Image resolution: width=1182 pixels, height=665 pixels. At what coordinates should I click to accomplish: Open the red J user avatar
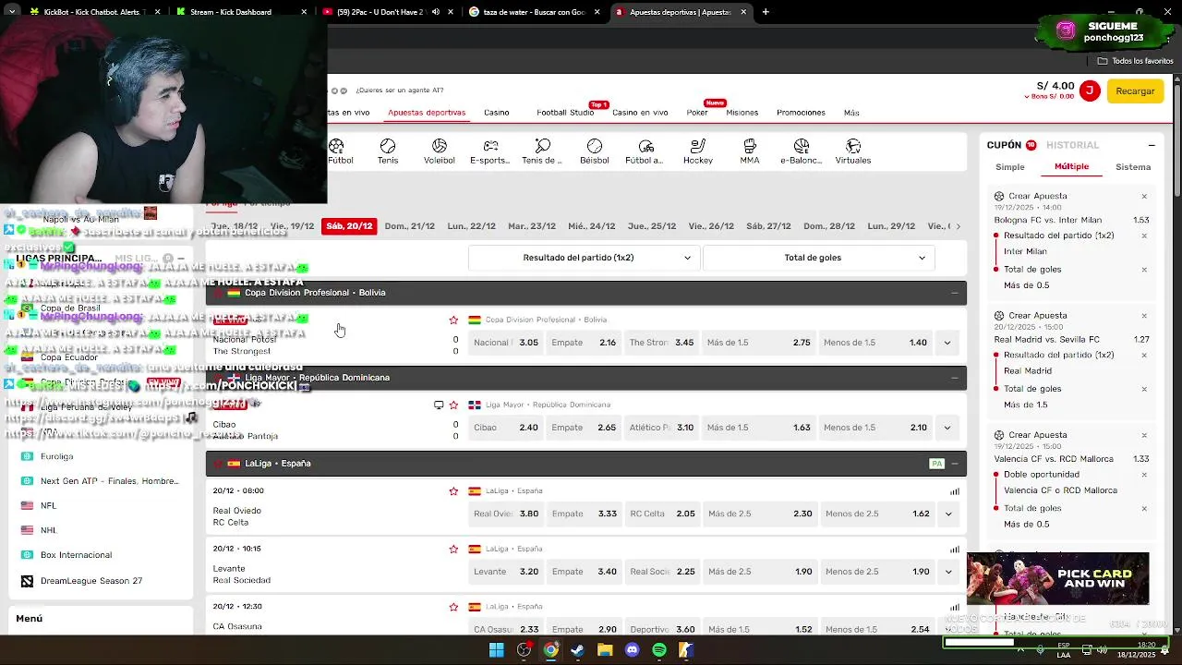(1090, 91)
